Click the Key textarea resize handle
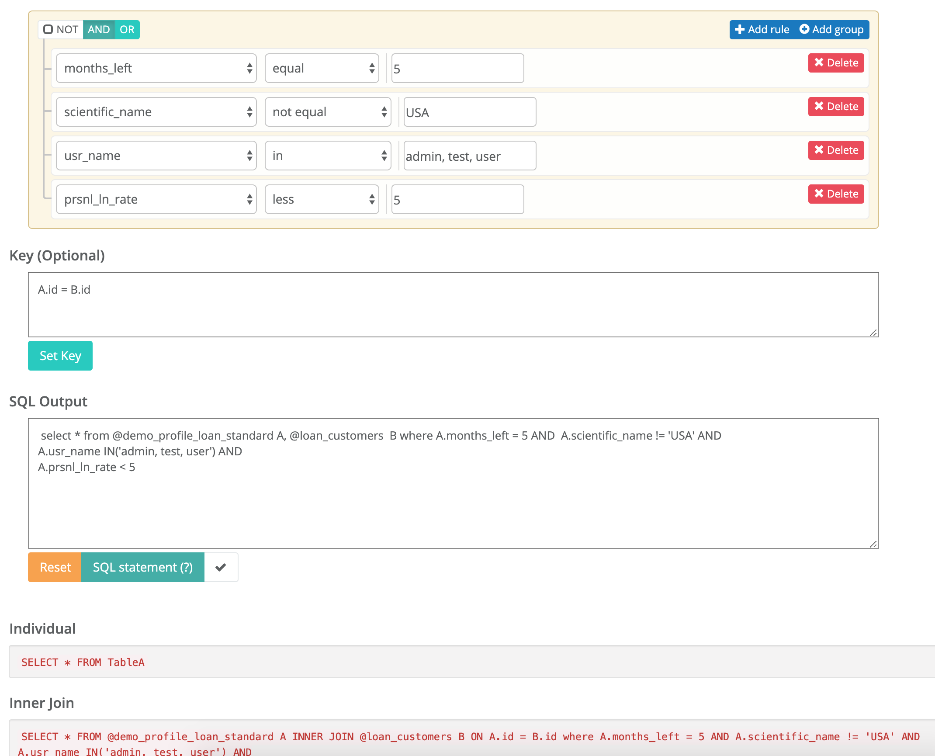This screenshot has height=756, width=935. coord(873,333)
